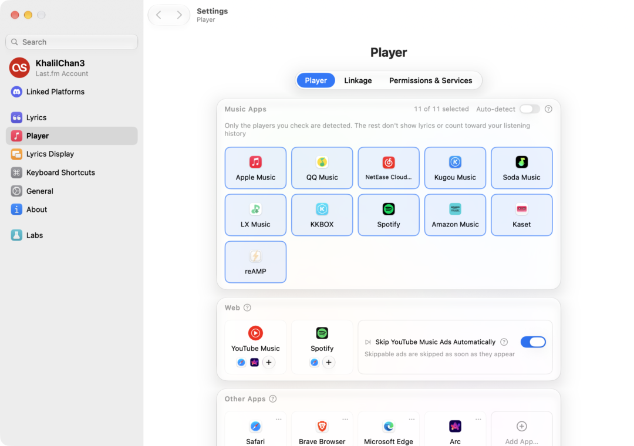Turn off Skip YouTube Music Ads switch

click(x=533, y=342)
